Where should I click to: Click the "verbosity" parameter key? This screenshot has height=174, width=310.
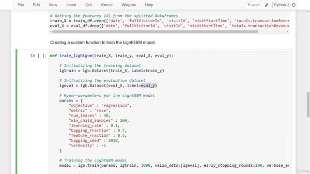(x=81, y=145)
